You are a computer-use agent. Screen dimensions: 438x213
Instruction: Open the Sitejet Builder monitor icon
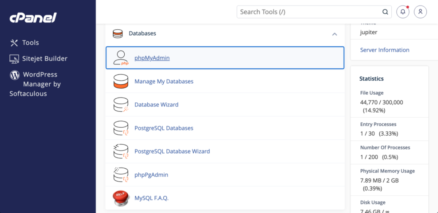click(14, 59)
